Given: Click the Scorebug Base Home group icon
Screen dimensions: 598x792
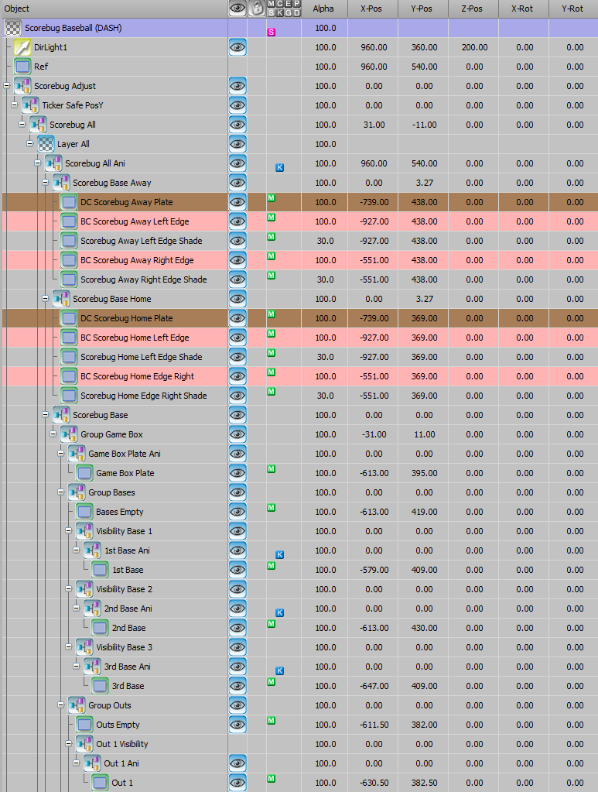Looking at the screenshot, I should [x=61, y=299].
